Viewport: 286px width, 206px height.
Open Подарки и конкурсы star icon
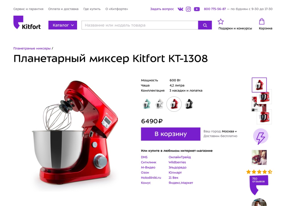[x=221, y=22]
